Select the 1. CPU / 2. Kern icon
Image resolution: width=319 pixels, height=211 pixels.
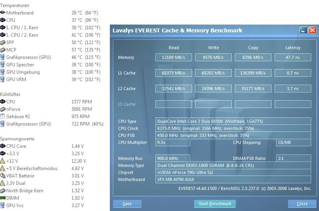pos(3,35)
